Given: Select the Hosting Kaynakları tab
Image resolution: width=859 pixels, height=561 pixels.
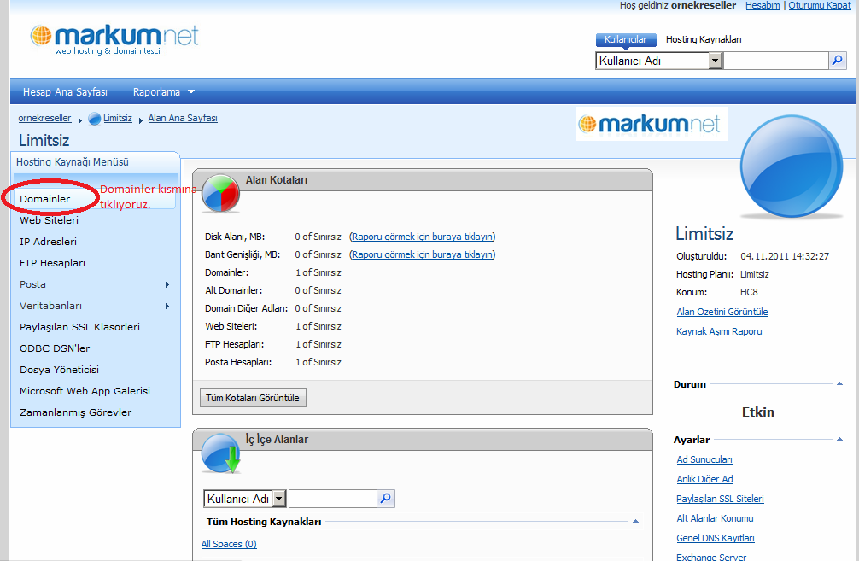Looking at the screenshot, I should point(704,39).
